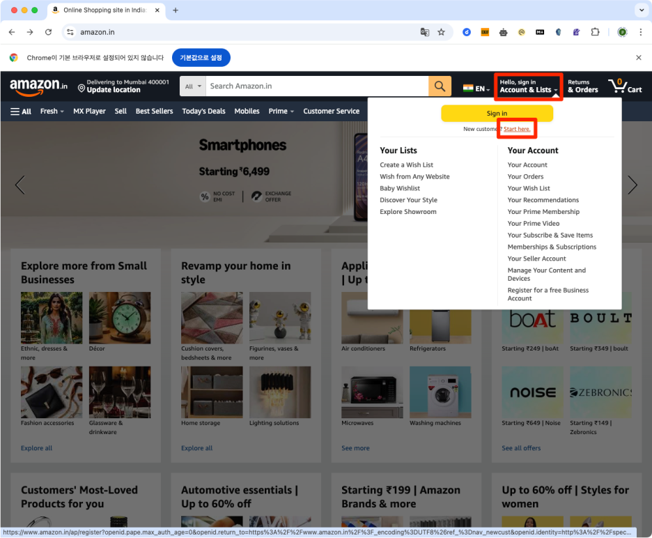Open MX Player nav item
This screenshot has width=652, height=538.
[89, 111]
